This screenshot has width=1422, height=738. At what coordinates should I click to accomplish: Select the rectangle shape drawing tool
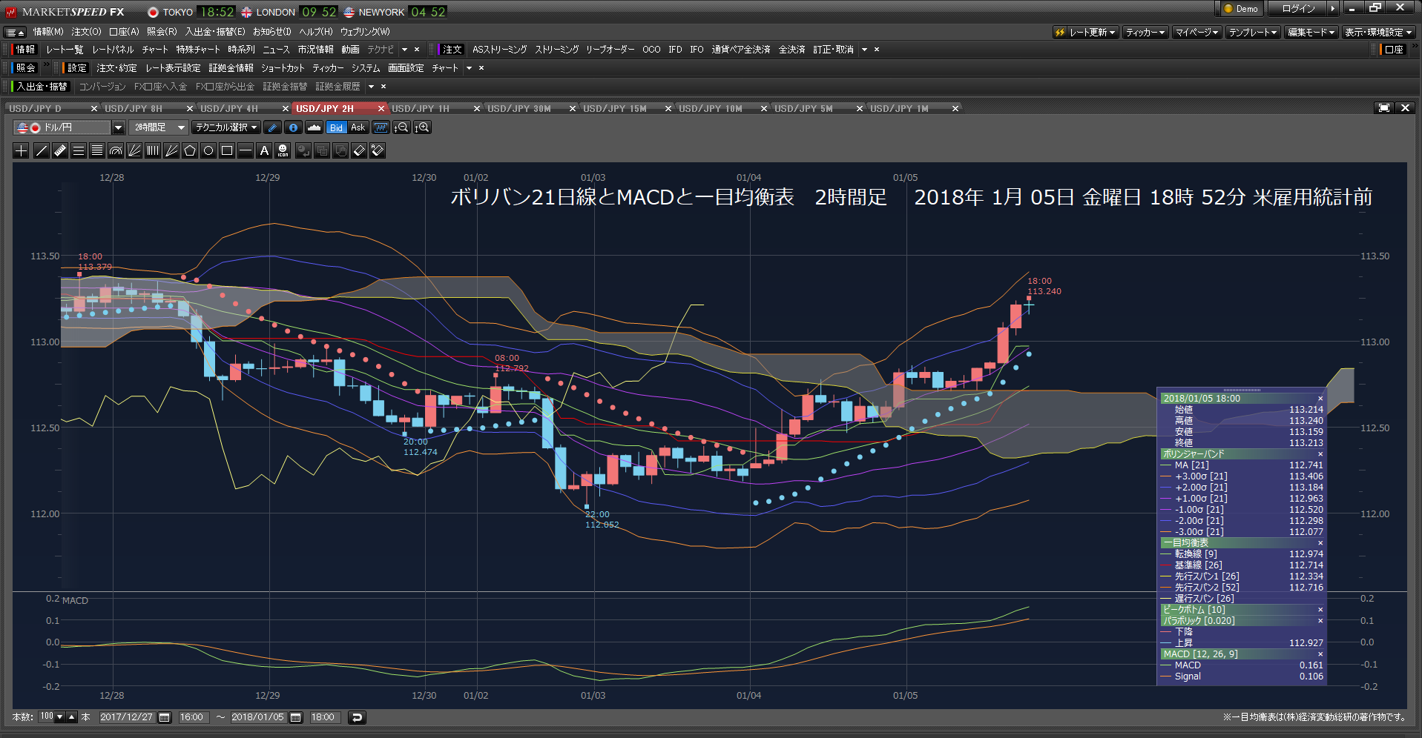point(227,150)
